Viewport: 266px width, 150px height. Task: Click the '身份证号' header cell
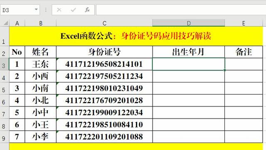(x=104, y=52)
